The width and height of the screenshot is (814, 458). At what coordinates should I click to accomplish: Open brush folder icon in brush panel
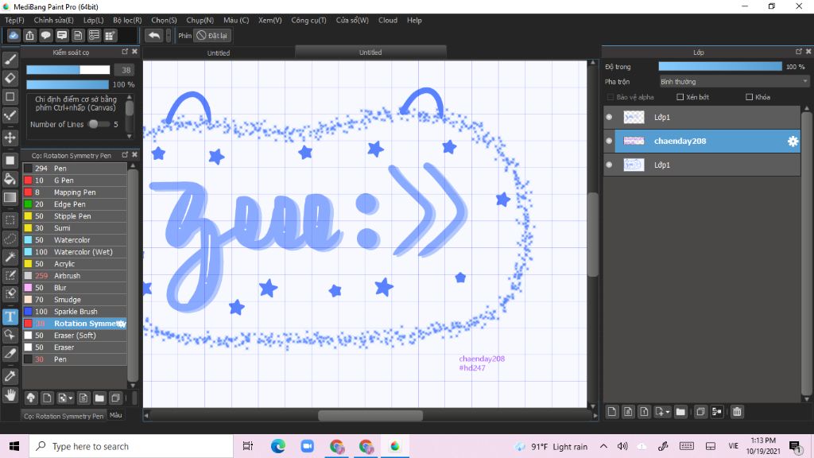pyautogui.click(x=99, y=398)
